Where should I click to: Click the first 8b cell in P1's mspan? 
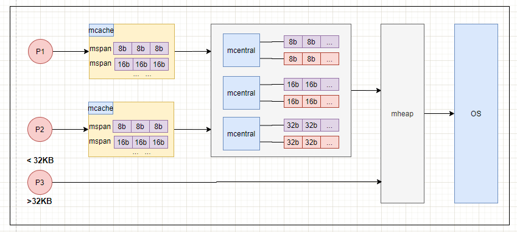coord(122,49)
